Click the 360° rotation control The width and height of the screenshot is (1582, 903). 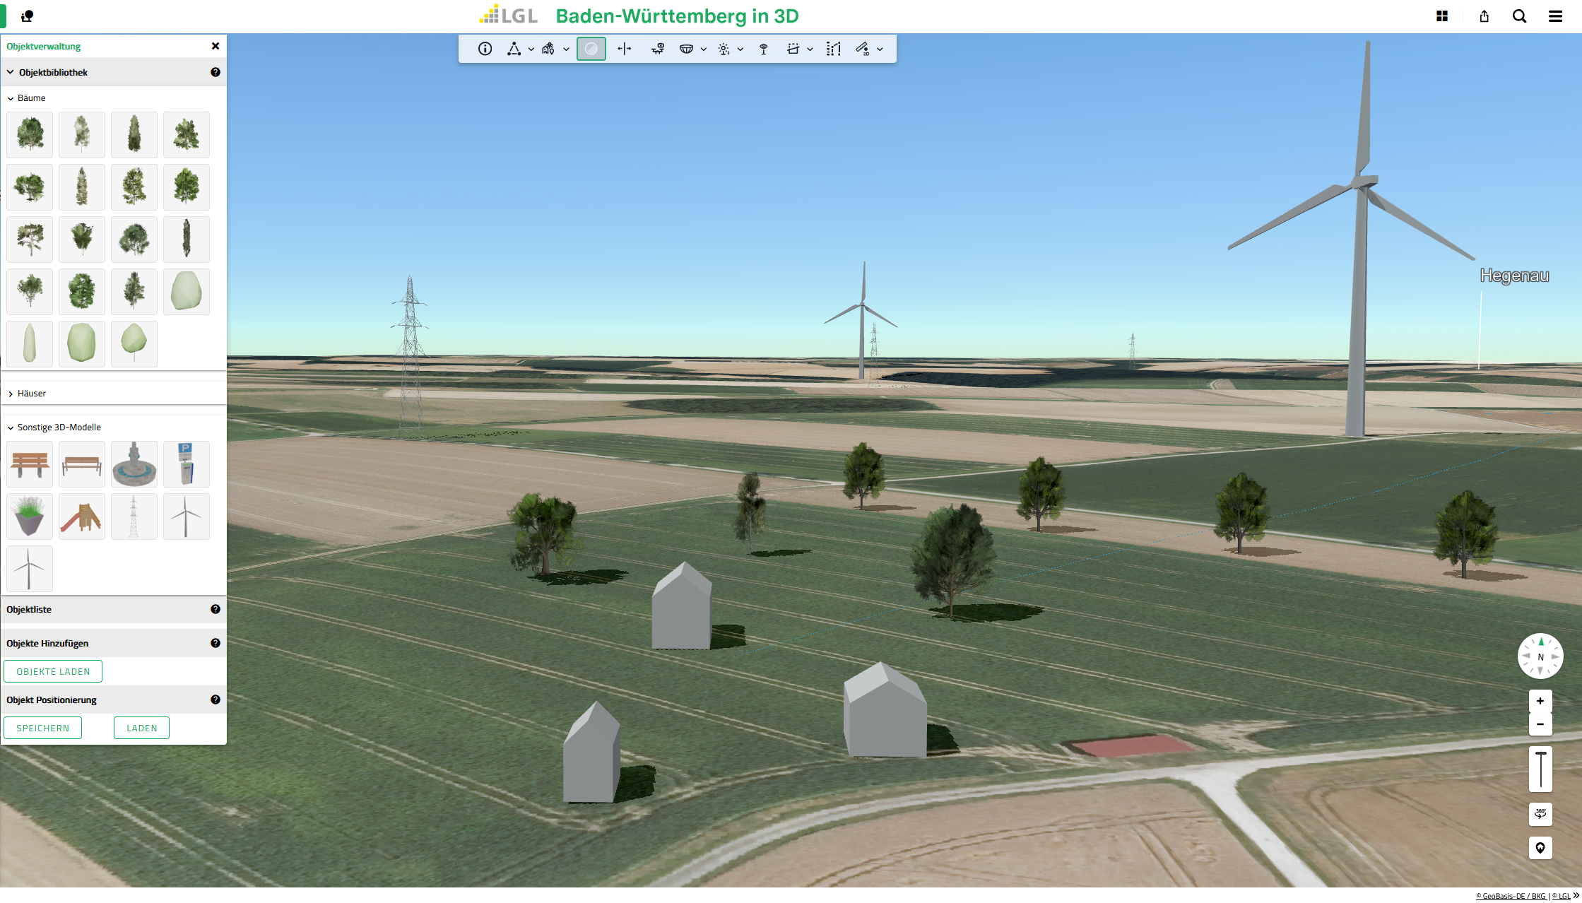coord(1540,814)
